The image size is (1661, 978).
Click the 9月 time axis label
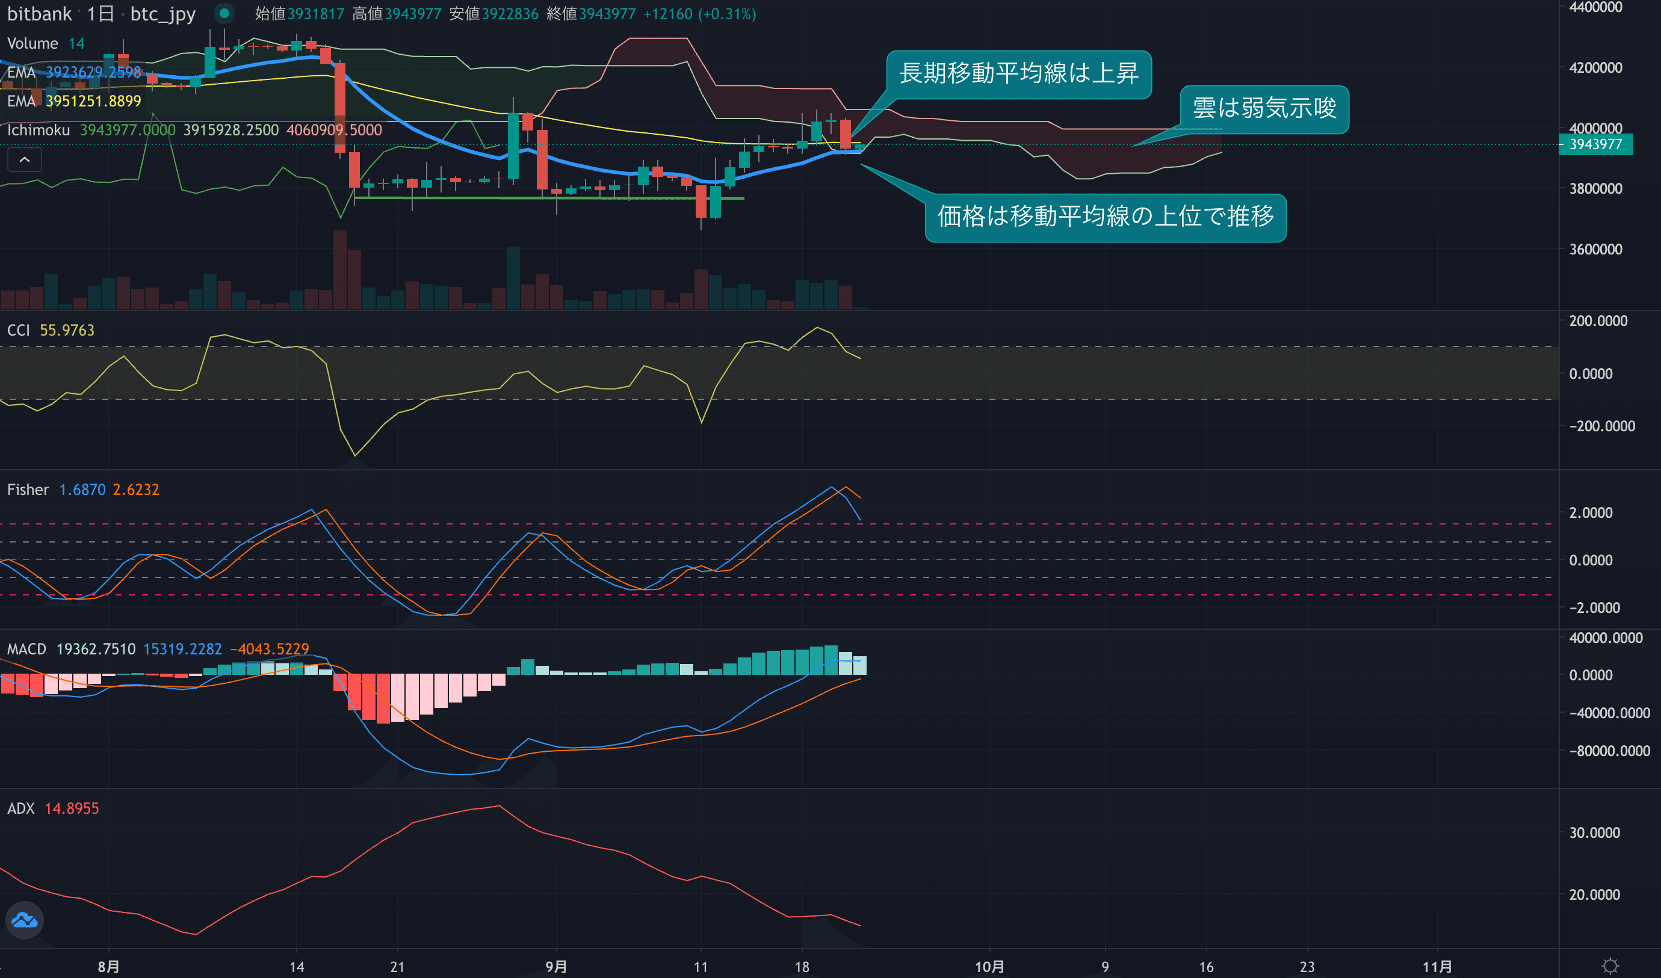(556, 967)
